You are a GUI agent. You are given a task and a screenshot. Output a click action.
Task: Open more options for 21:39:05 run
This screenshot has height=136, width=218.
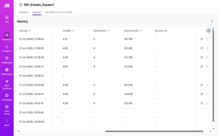pos(207,48)
